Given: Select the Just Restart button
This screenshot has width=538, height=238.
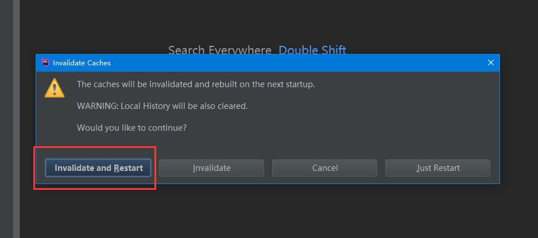Looking at the screenshot, I should pos(438,168).
